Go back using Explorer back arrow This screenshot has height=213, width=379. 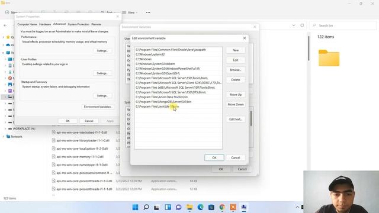(x=5, y=25)
